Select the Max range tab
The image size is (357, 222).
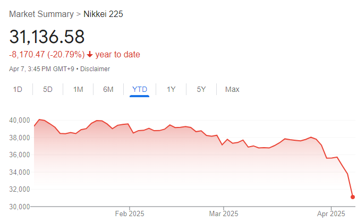click(x=232, y=89)
